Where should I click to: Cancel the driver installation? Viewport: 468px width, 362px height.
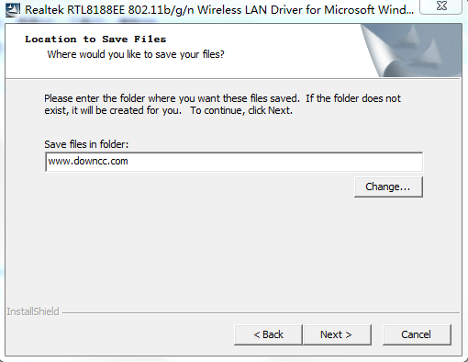[x=417, y=334]
